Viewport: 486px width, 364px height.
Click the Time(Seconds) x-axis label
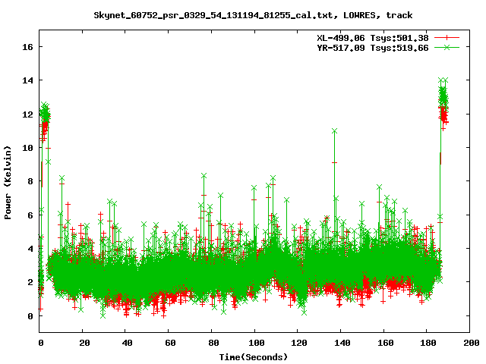(254, 357)
